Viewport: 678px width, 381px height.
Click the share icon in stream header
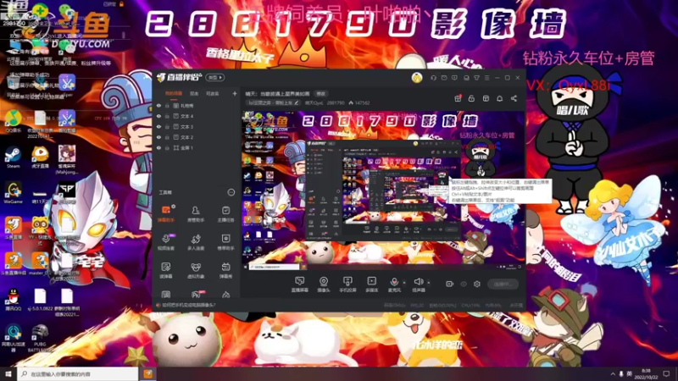point(514,98)
